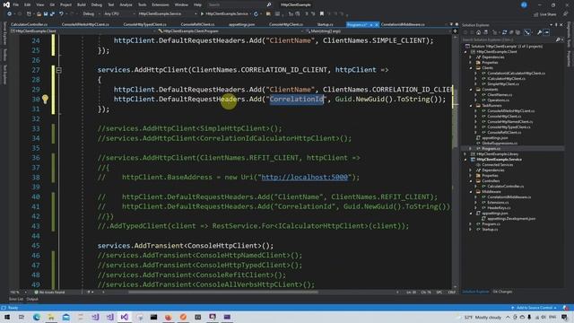Click the navigate backward toolbar icon
The height and width of the screenshot is (323, 574).
click(10, 14)
